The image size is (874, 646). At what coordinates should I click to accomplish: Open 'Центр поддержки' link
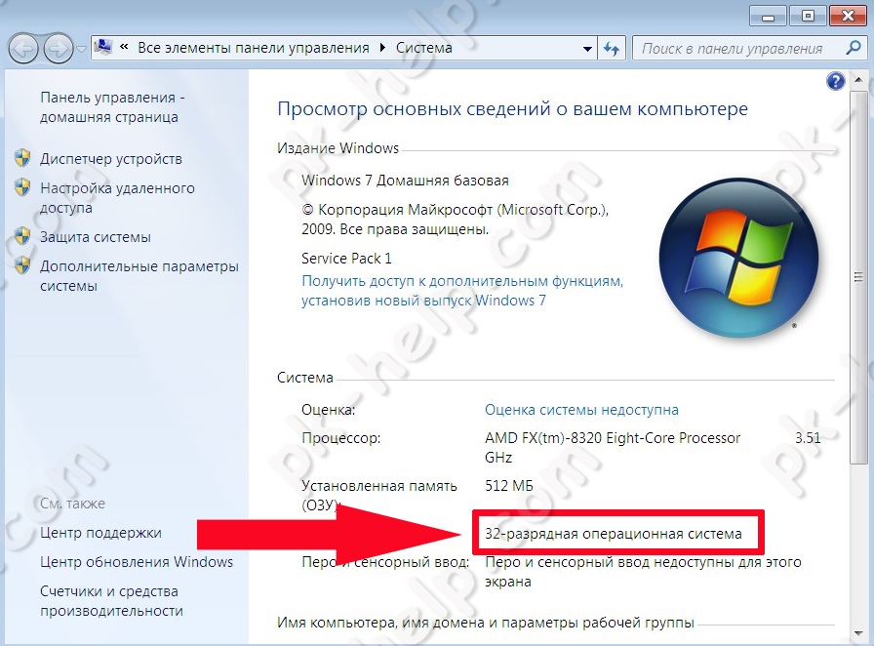click(x=100, y=533)
